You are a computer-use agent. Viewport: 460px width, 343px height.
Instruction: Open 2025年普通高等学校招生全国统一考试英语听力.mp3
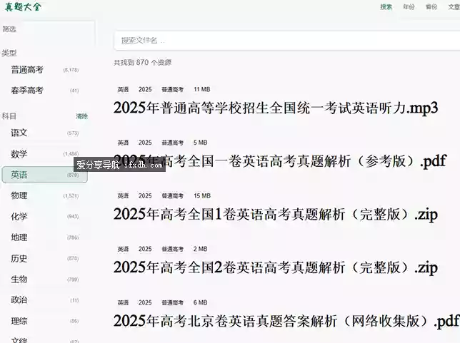pyautogui.click(x=276, y=108)
